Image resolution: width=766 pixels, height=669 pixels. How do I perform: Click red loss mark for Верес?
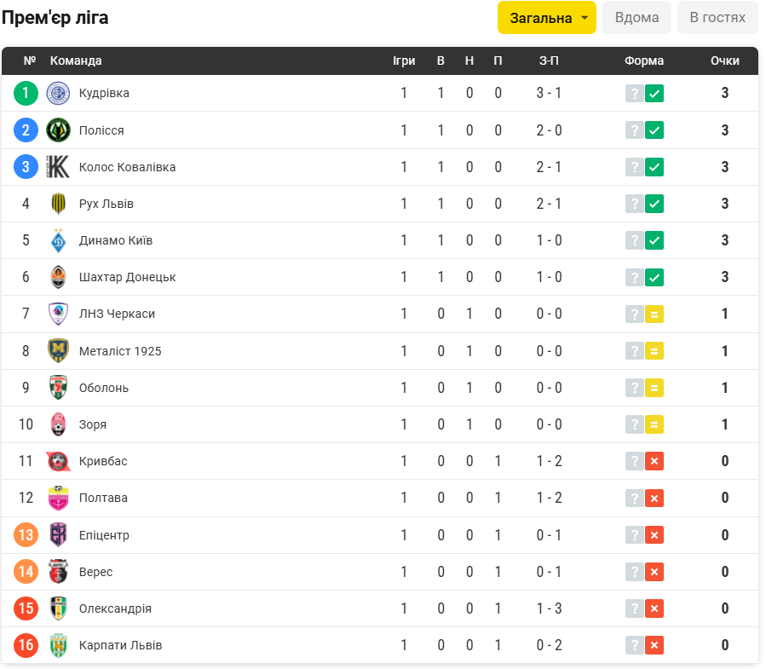[654, 572]
